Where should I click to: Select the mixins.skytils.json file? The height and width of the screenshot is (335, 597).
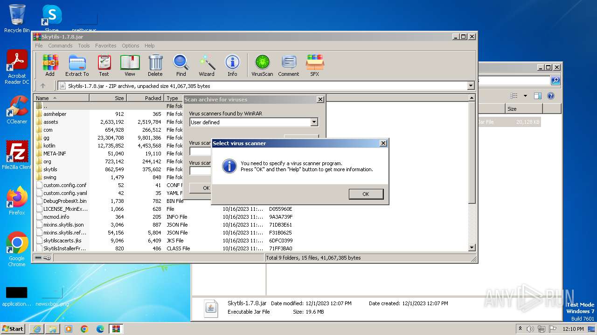point(63,225)
